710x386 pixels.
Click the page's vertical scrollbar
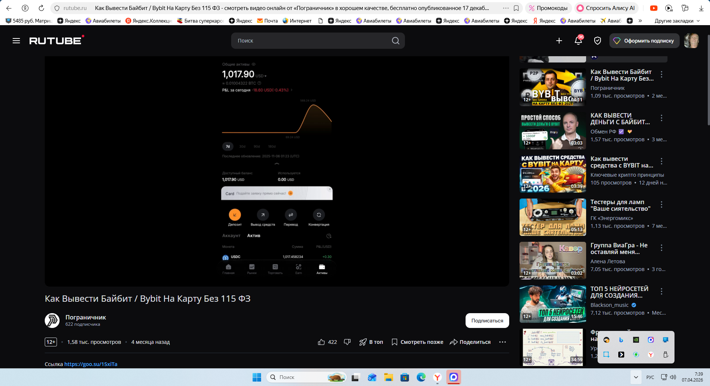coord(708,79)
